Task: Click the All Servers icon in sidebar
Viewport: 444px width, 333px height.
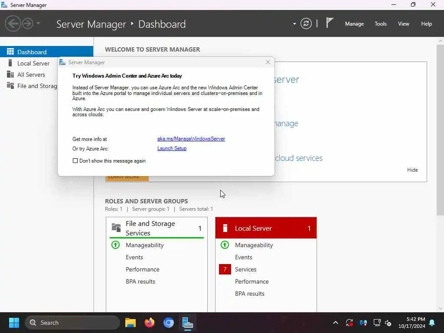Action: coord(10,74)
